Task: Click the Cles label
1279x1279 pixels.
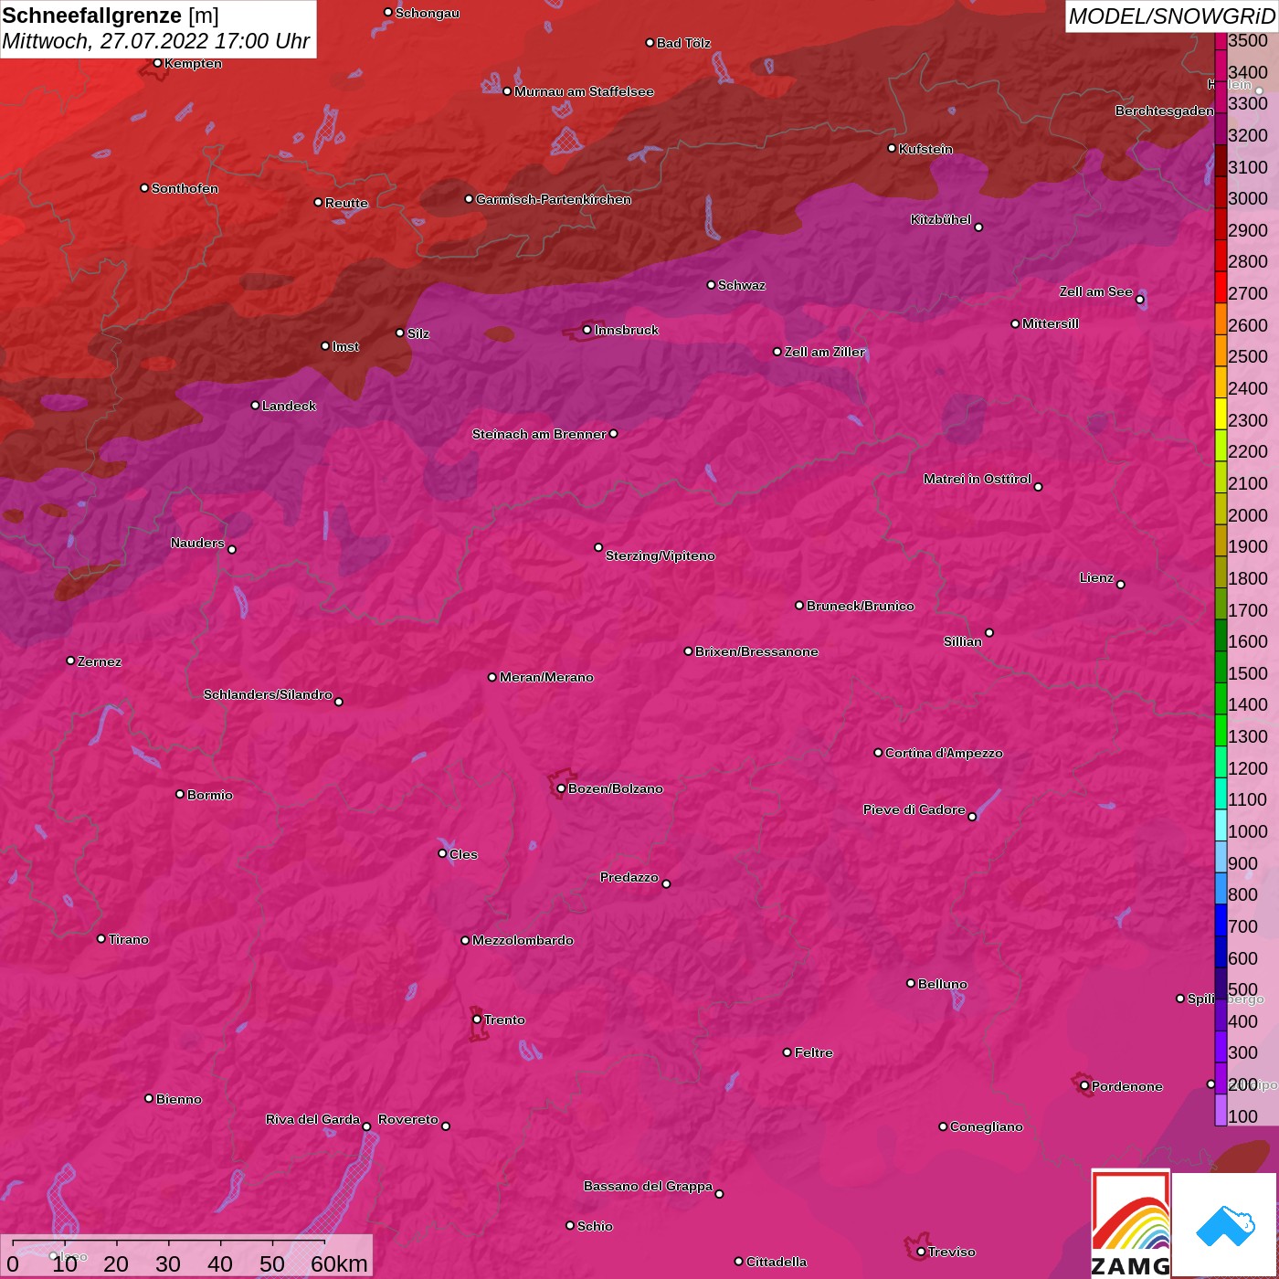Action: (463, 854)
